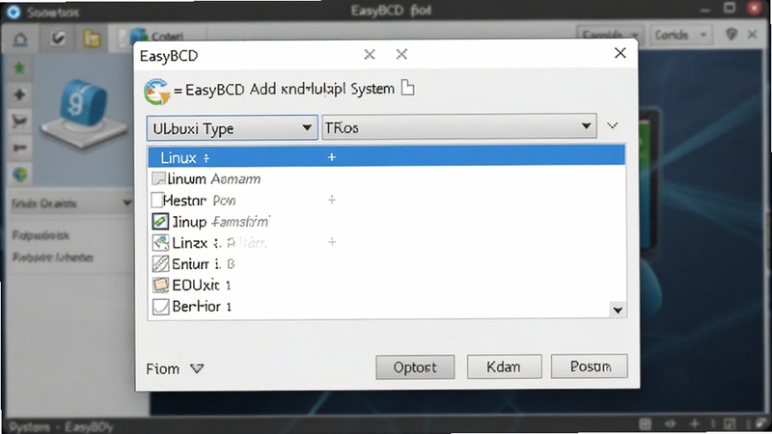Screen dimensions: 772x434
Task: Click the checkmark toolbar icon in background window
Action: tap(58, 39)
